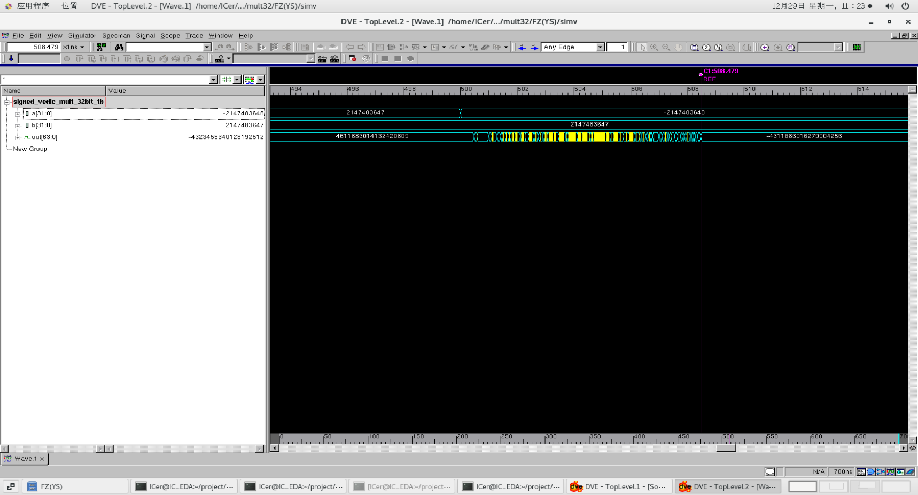Open the waveform icon at toolbar far right
This screenshot has width=918, height=495.
click(857, 47)
